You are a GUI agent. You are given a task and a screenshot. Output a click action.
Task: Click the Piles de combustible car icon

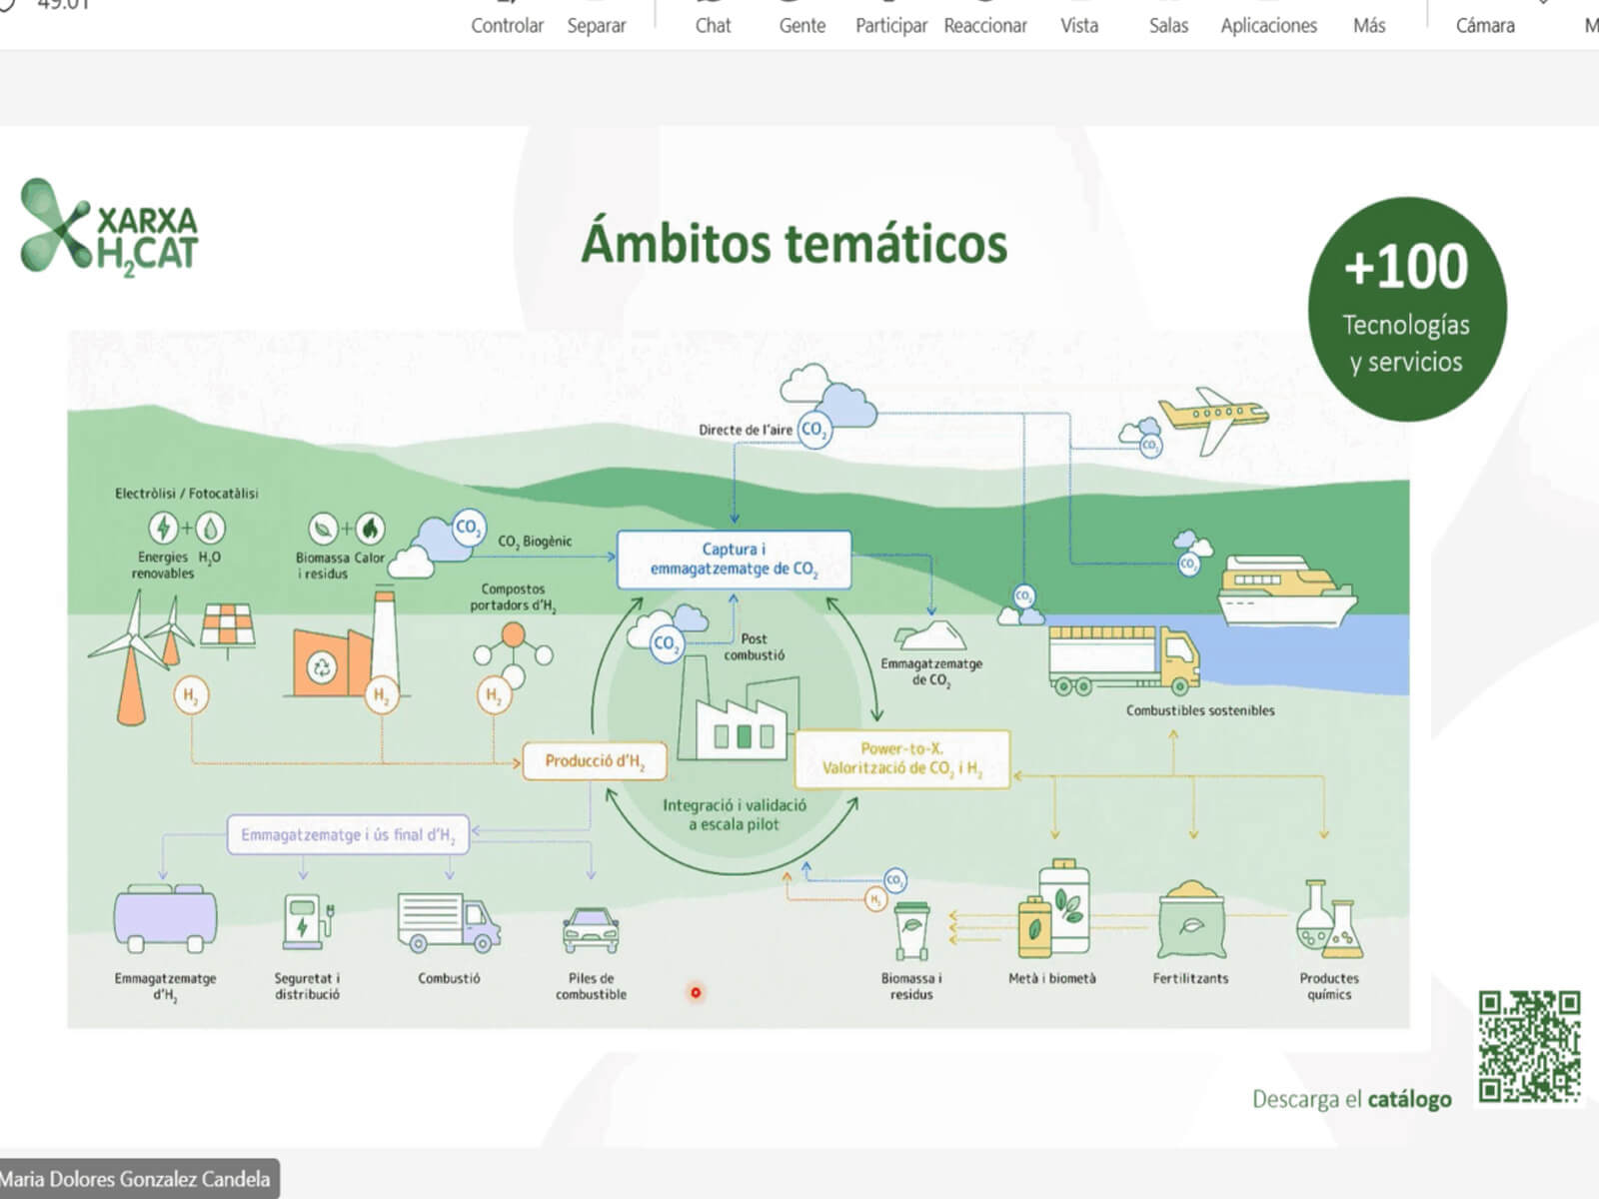click(x=591, y=929)
